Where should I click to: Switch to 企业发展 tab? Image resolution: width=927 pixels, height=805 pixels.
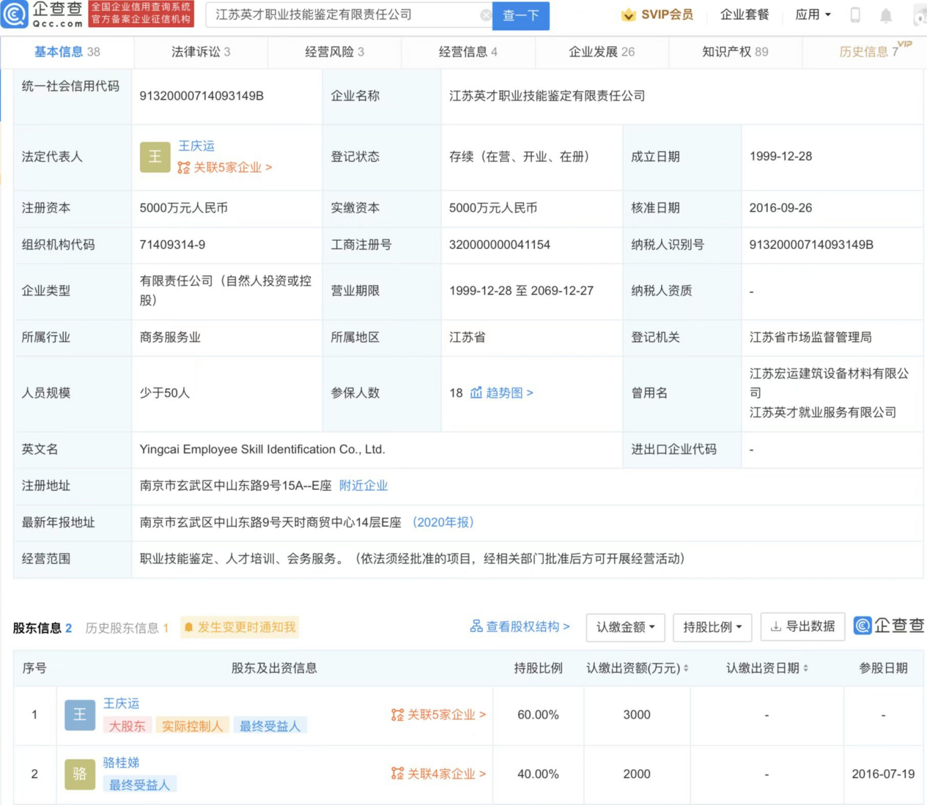602,52
